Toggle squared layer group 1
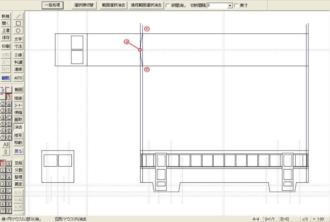The height and width of the screenshot is (222, 330). click(3, 170)
